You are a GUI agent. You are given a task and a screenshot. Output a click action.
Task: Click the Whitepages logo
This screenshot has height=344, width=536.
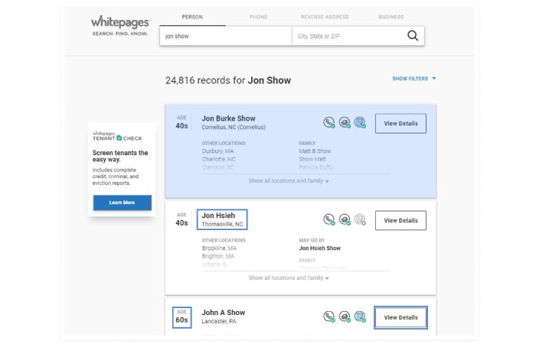120,25
